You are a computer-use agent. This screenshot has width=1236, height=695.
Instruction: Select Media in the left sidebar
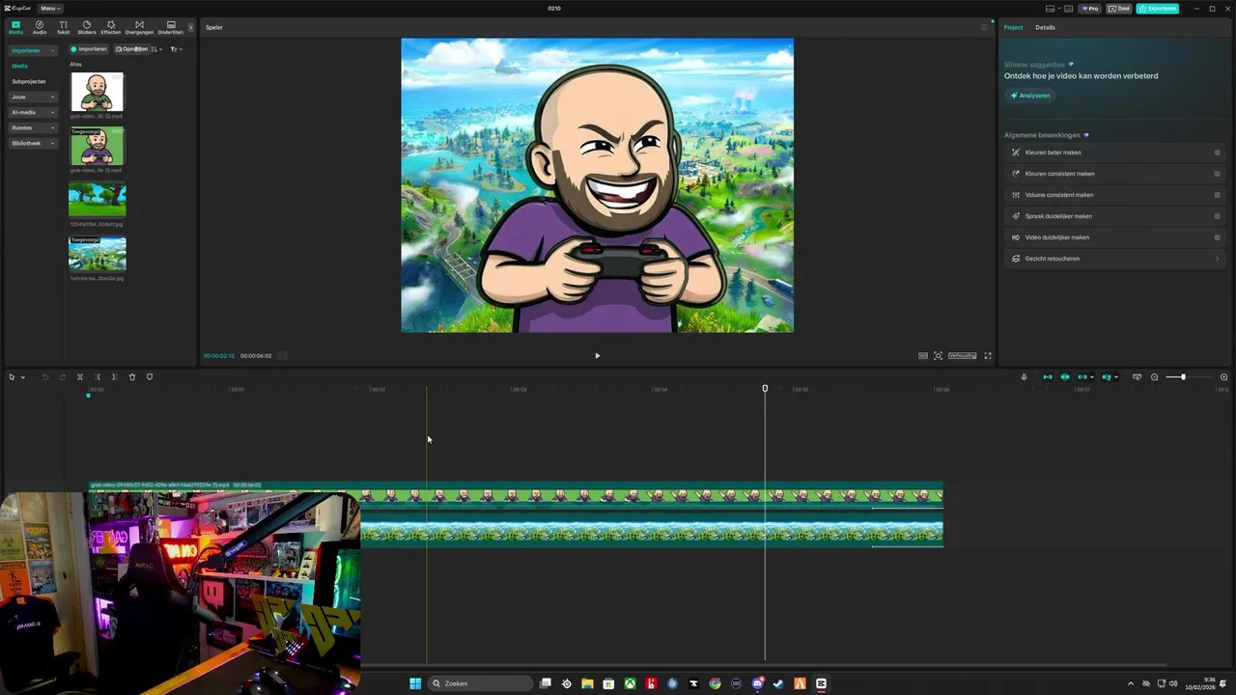[19, 66]
